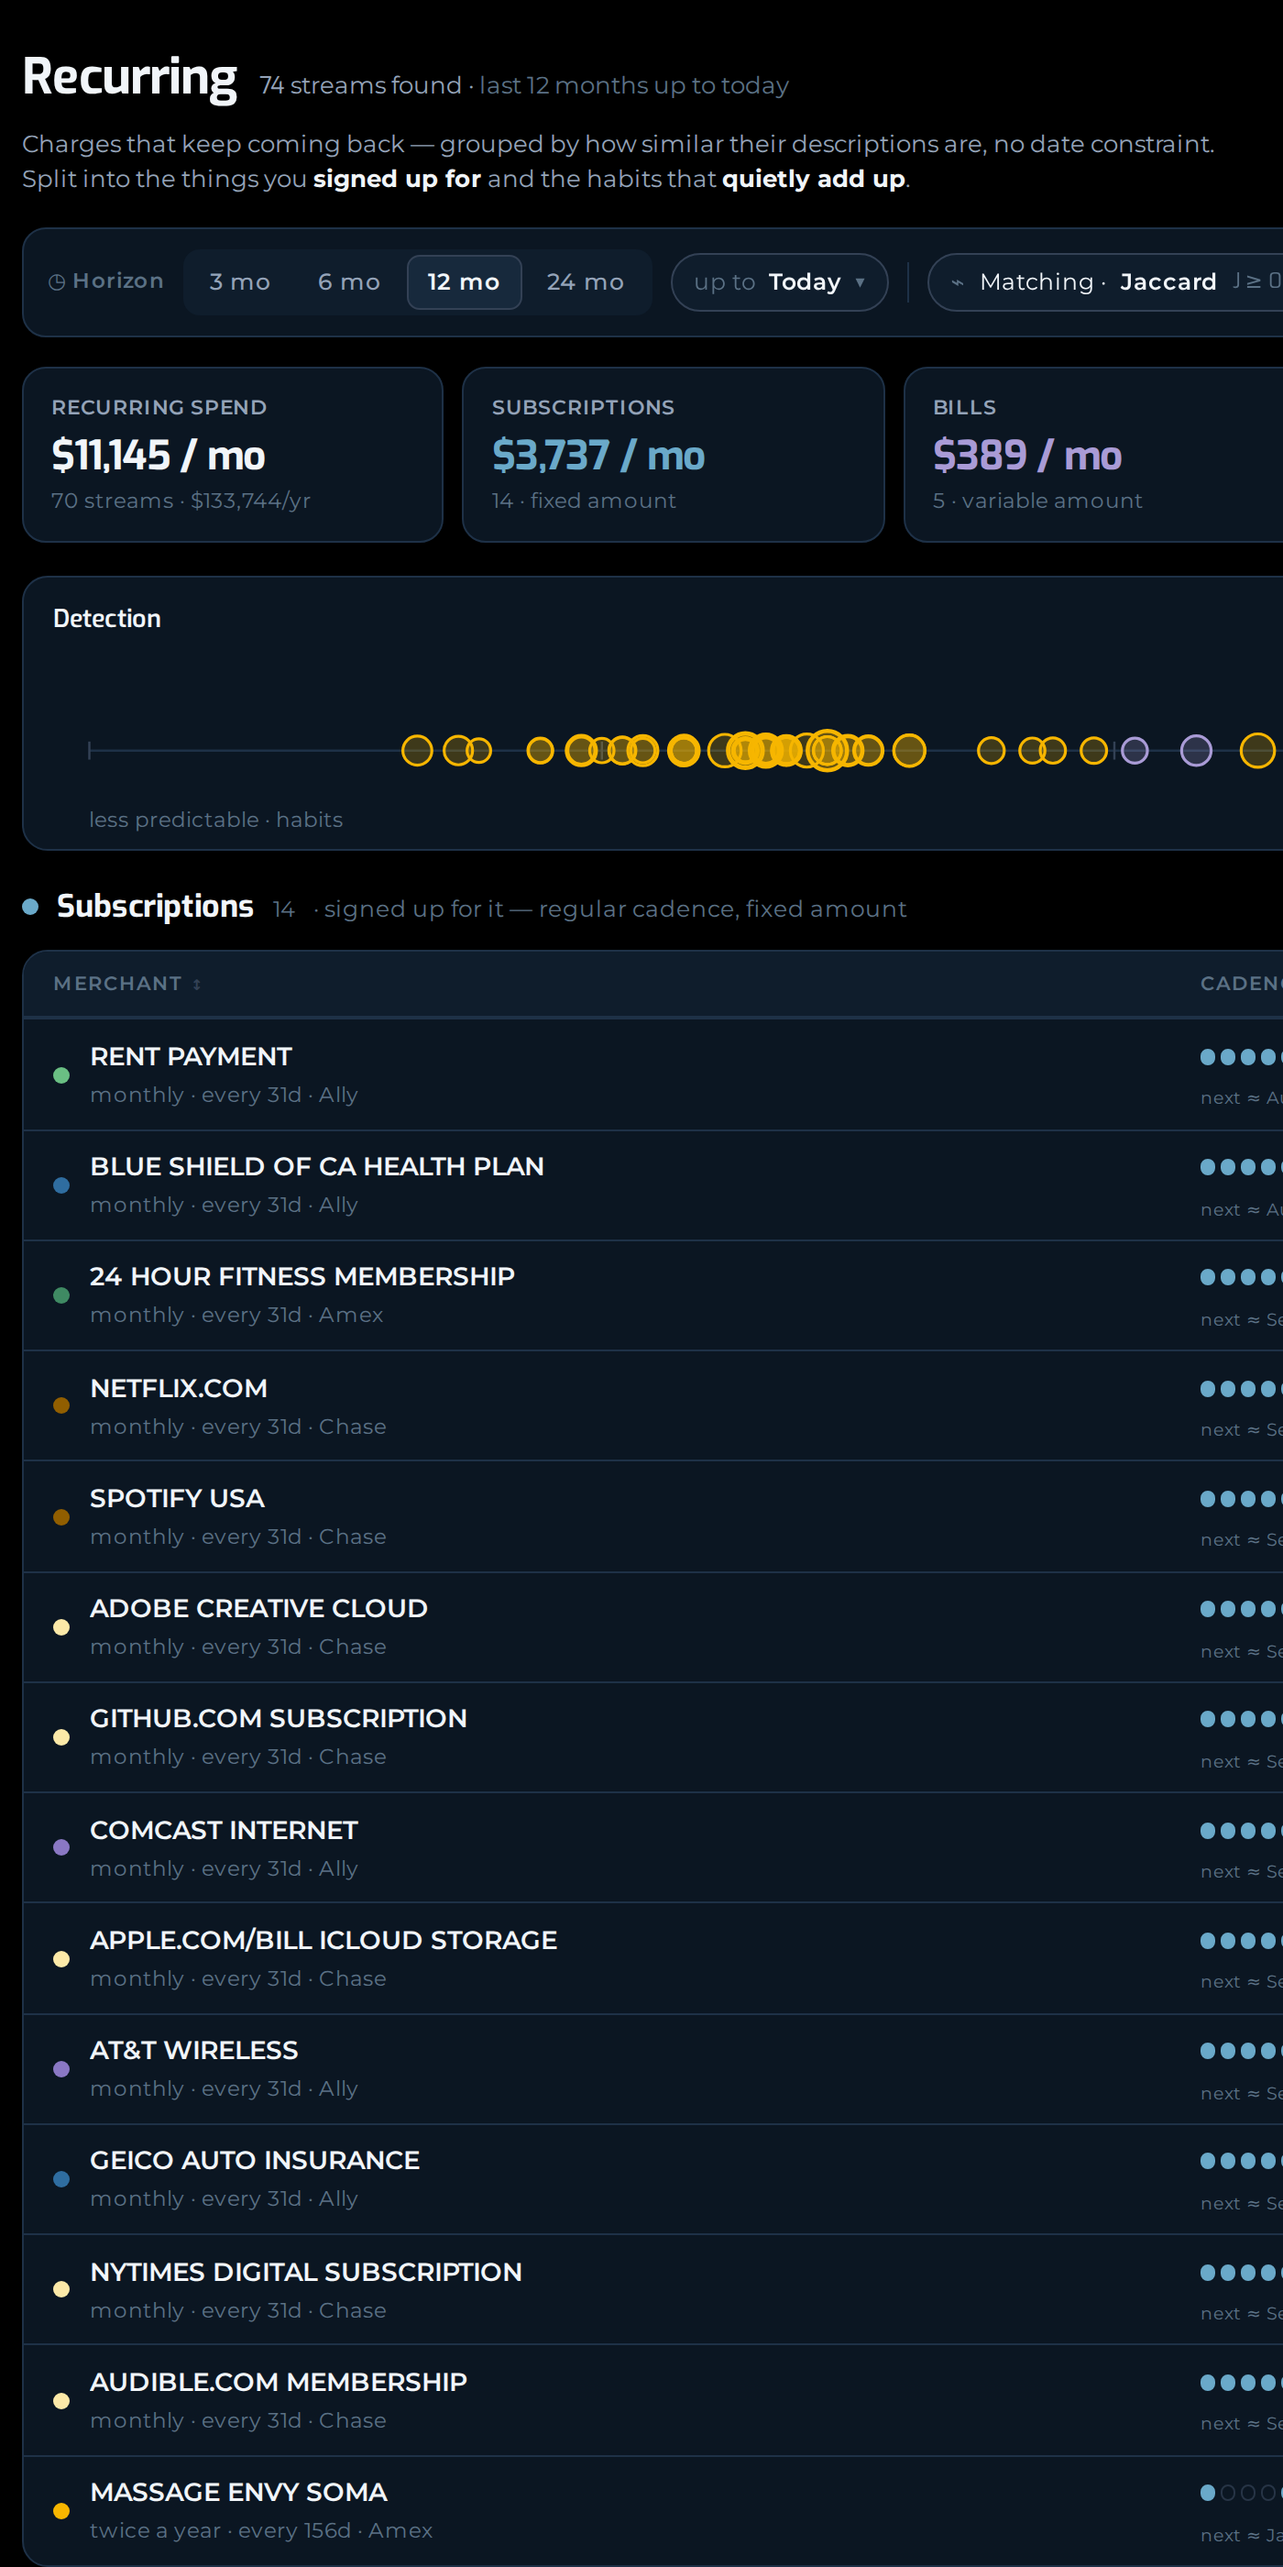
Task: Click the Matching squiggle icon
Action: point(958,283)
